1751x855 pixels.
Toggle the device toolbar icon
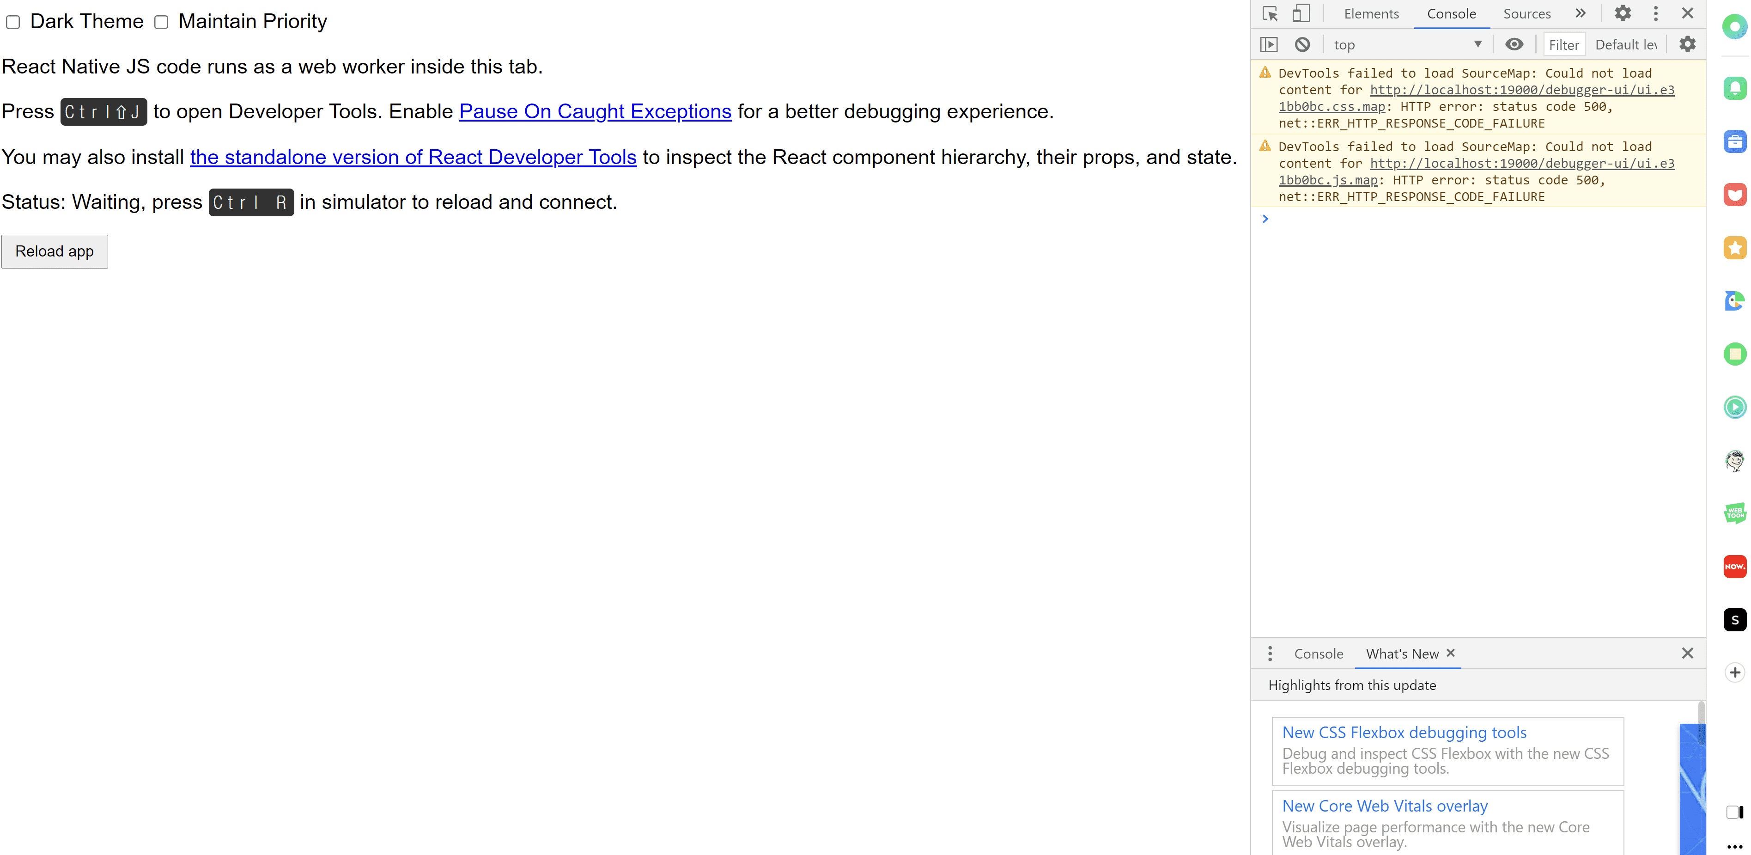(x=1301, y=13)
